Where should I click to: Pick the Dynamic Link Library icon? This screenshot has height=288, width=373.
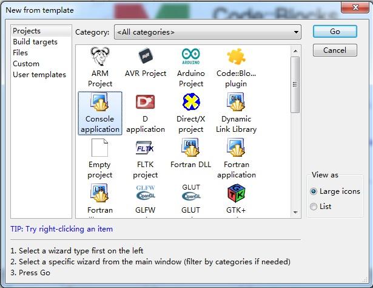[x=236, y=102]
